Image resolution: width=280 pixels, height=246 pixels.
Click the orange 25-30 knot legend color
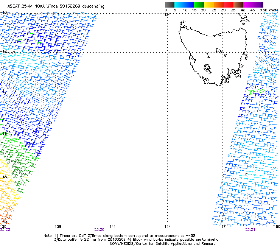click(x=219, y=5)
